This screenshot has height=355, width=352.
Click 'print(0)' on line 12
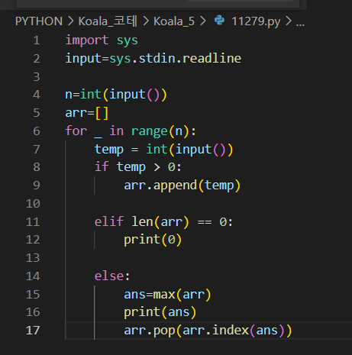153,240
